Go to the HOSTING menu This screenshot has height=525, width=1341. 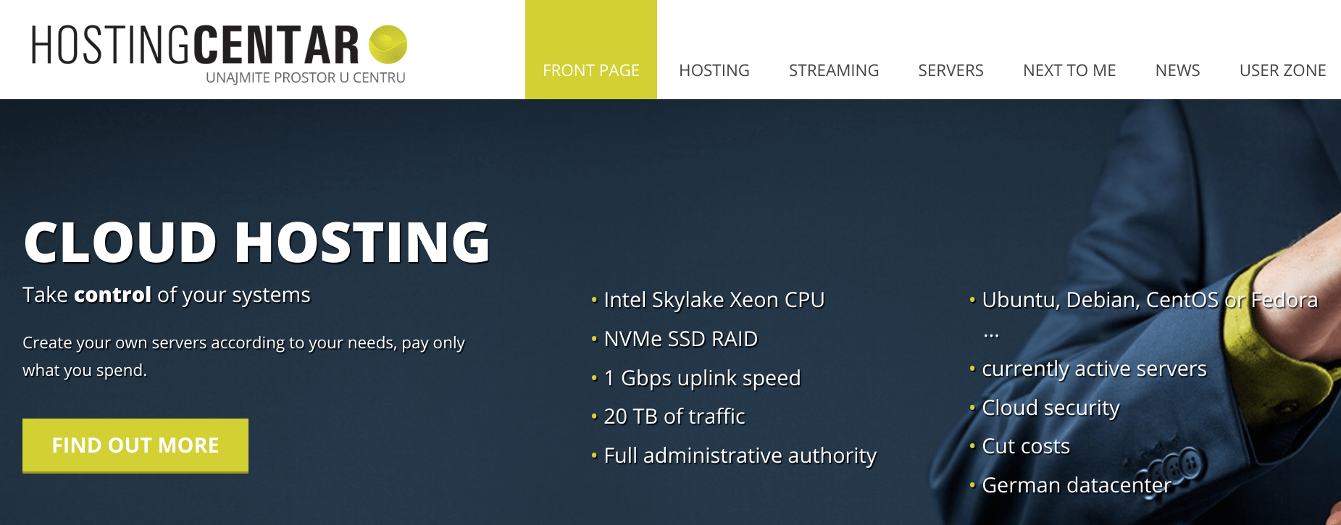coord(714,70)
